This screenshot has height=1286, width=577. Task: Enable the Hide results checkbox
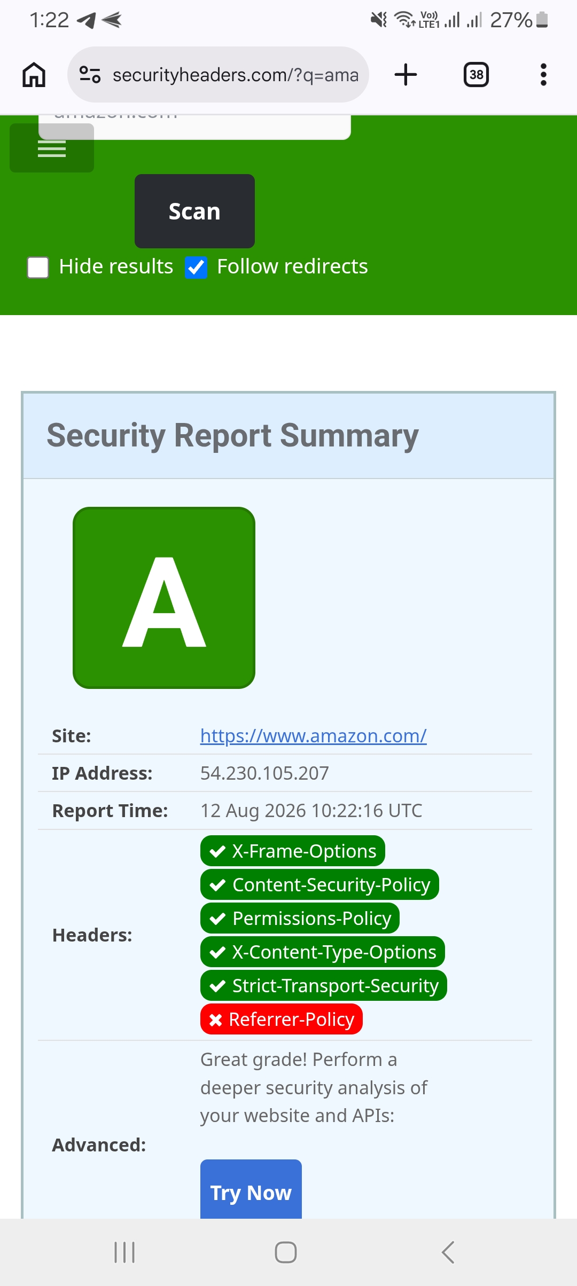pyautogui.click(x=38, y=267)
